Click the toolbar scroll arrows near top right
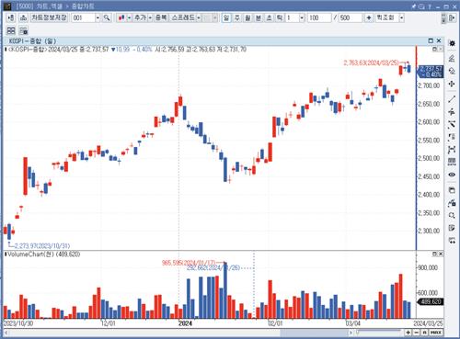Image resolution: width=460 pixels, height=339 pixels. (x=443, y=17)
